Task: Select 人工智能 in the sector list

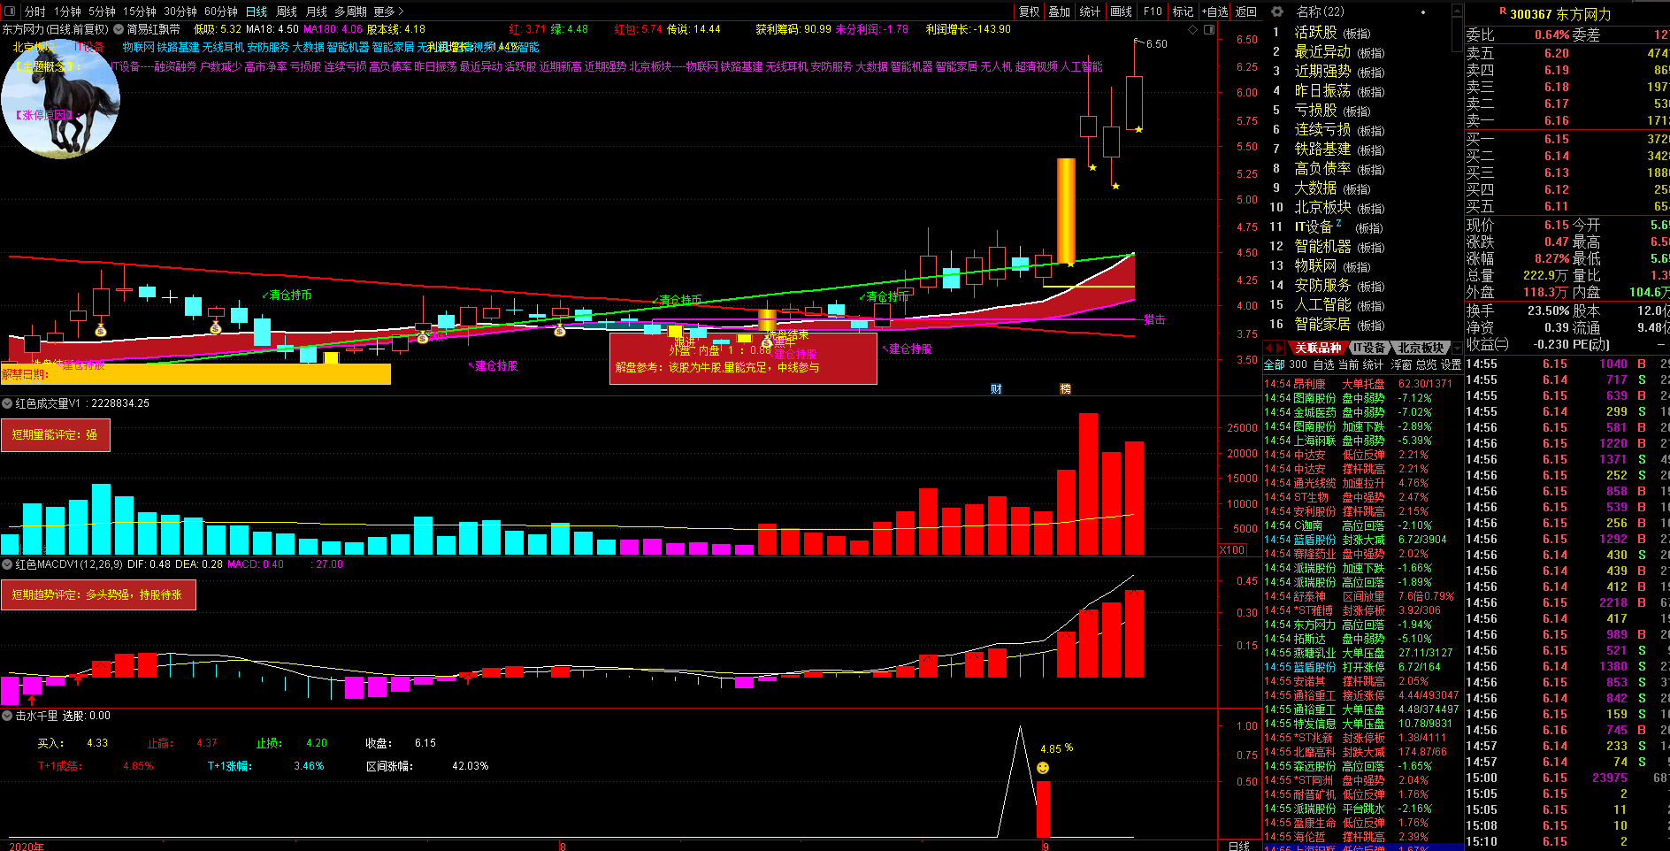Action: 1322,305
